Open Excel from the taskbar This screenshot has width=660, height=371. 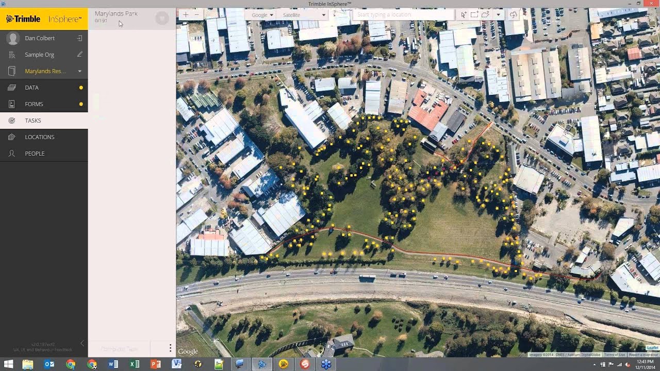(135, 364)
